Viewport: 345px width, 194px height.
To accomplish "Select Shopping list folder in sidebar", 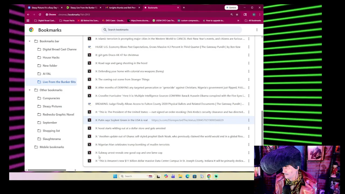I will click(49, 131).
